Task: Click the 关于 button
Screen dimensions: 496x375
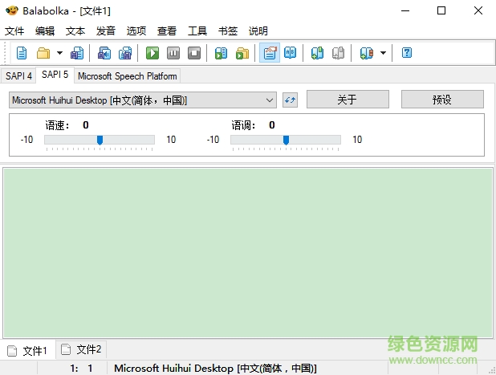Action: tap(348, 100)
